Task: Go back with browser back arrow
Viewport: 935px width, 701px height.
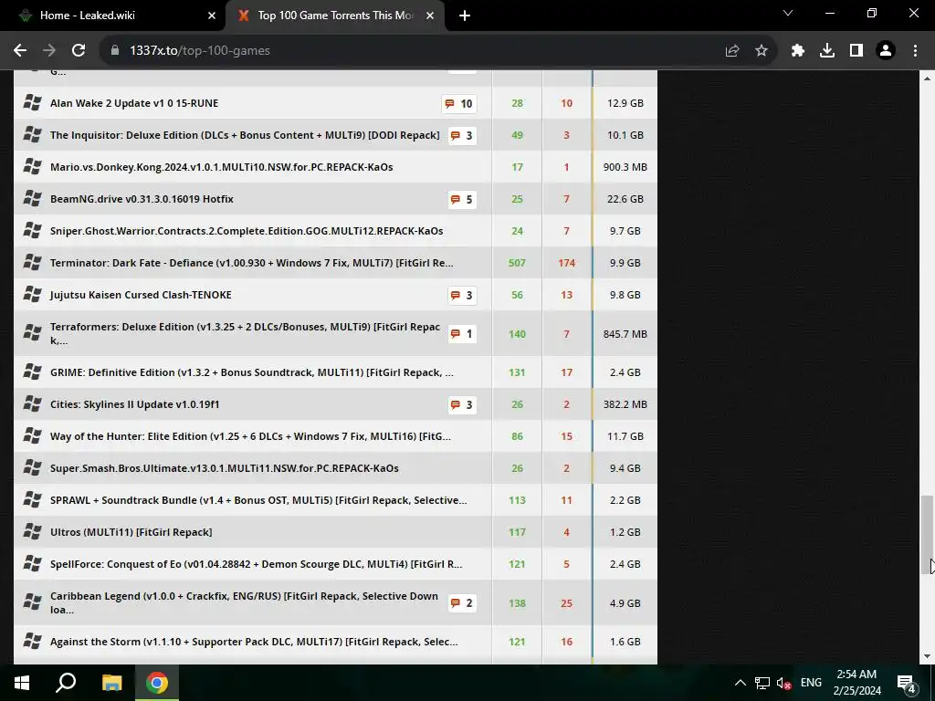Action: pos(20,51)
